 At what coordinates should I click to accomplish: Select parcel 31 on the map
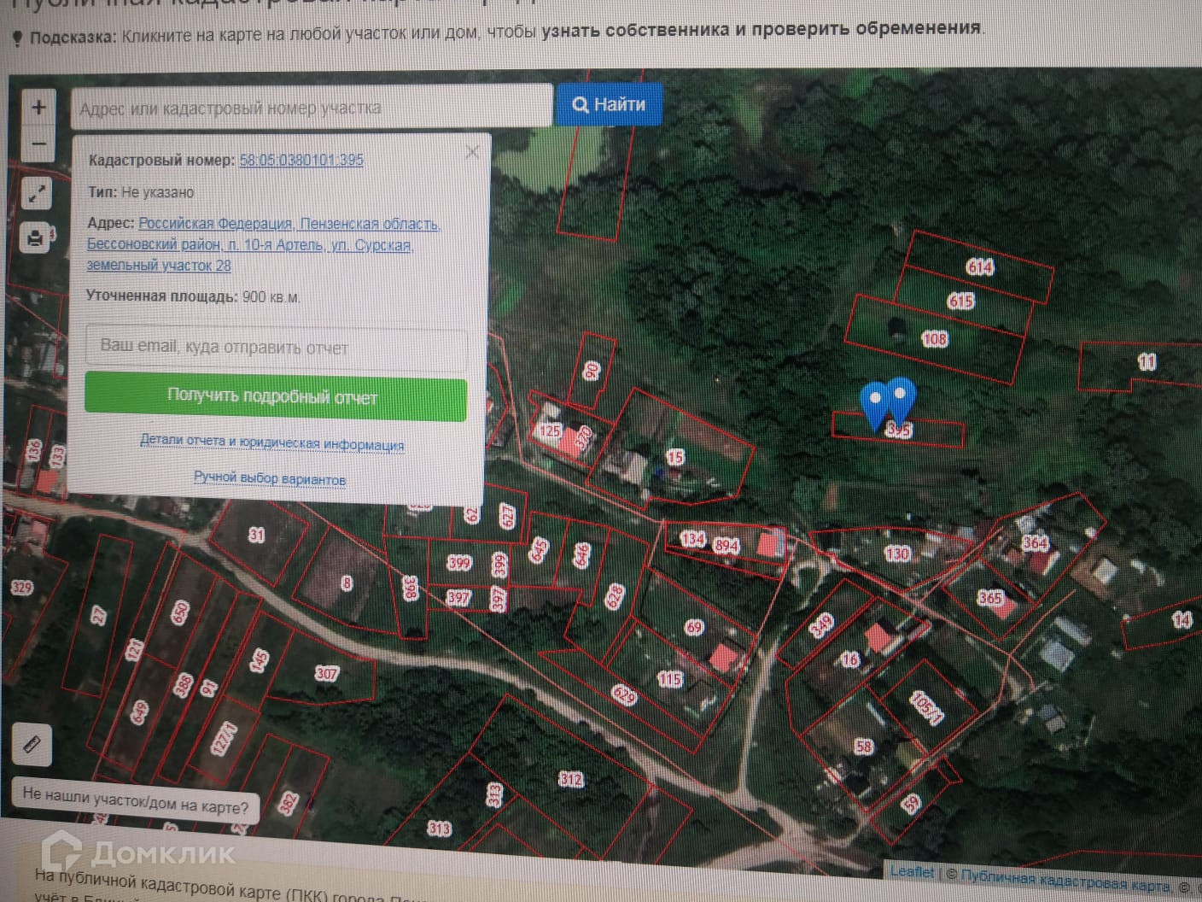(257, 536)
